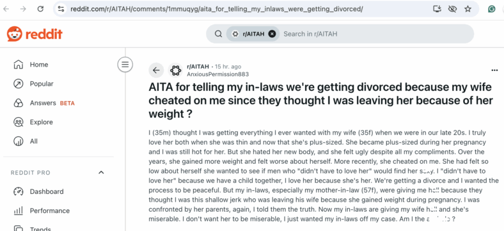This screenshot has width=504, height=231.
Task: Collapse the REDDIT PRO section chevron
Action: 101,172
